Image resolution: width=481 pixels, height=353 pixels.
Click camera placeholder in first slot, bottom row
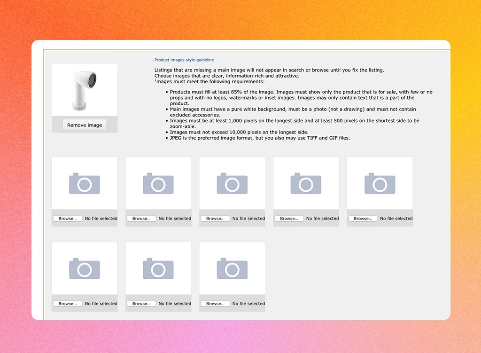tap(85, 268)
